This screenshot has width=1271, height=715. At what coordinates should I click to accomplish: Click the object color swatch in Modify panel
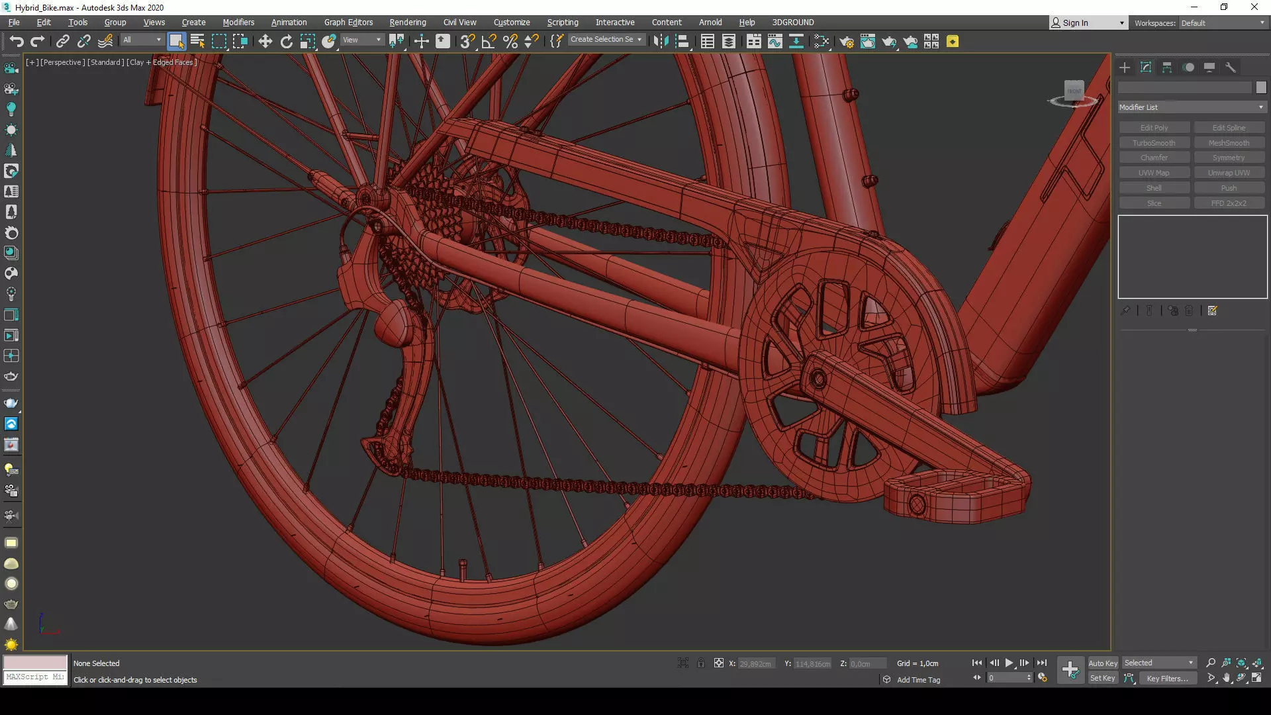pos(1261,87)
